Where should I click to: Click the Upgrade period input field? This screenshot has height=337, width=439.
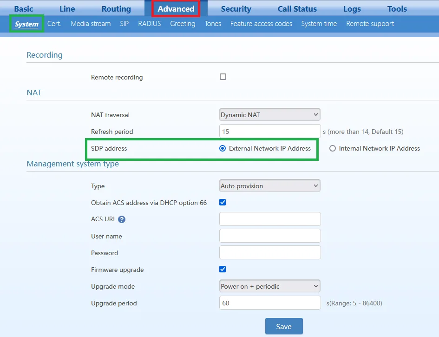(270, 303)
